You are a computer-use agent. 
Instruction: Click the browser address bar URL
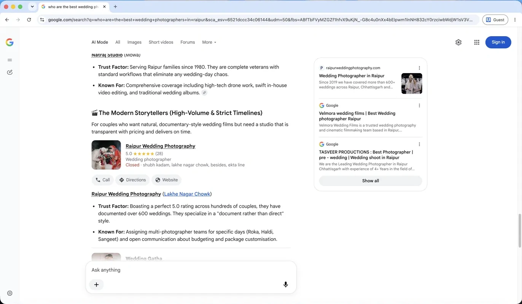260,20
